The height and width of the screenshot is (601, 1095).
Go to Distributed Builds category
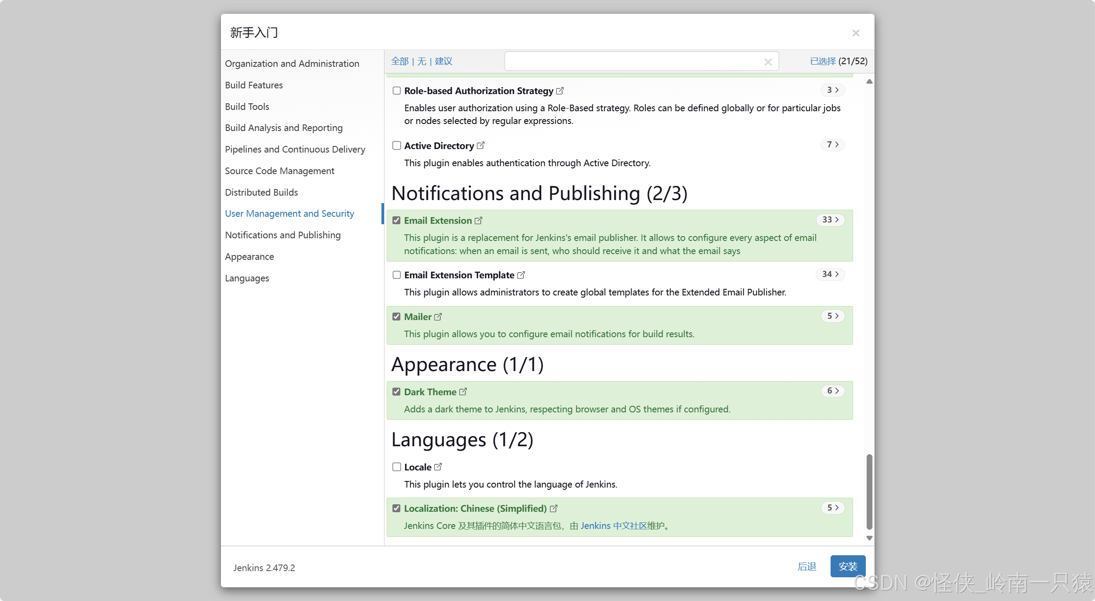(261, 193)
